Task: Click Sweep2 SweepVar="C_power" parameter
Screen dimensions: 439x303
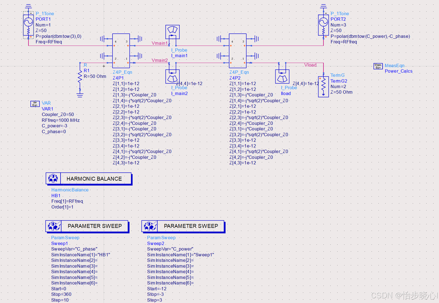Action: point(170,249)
